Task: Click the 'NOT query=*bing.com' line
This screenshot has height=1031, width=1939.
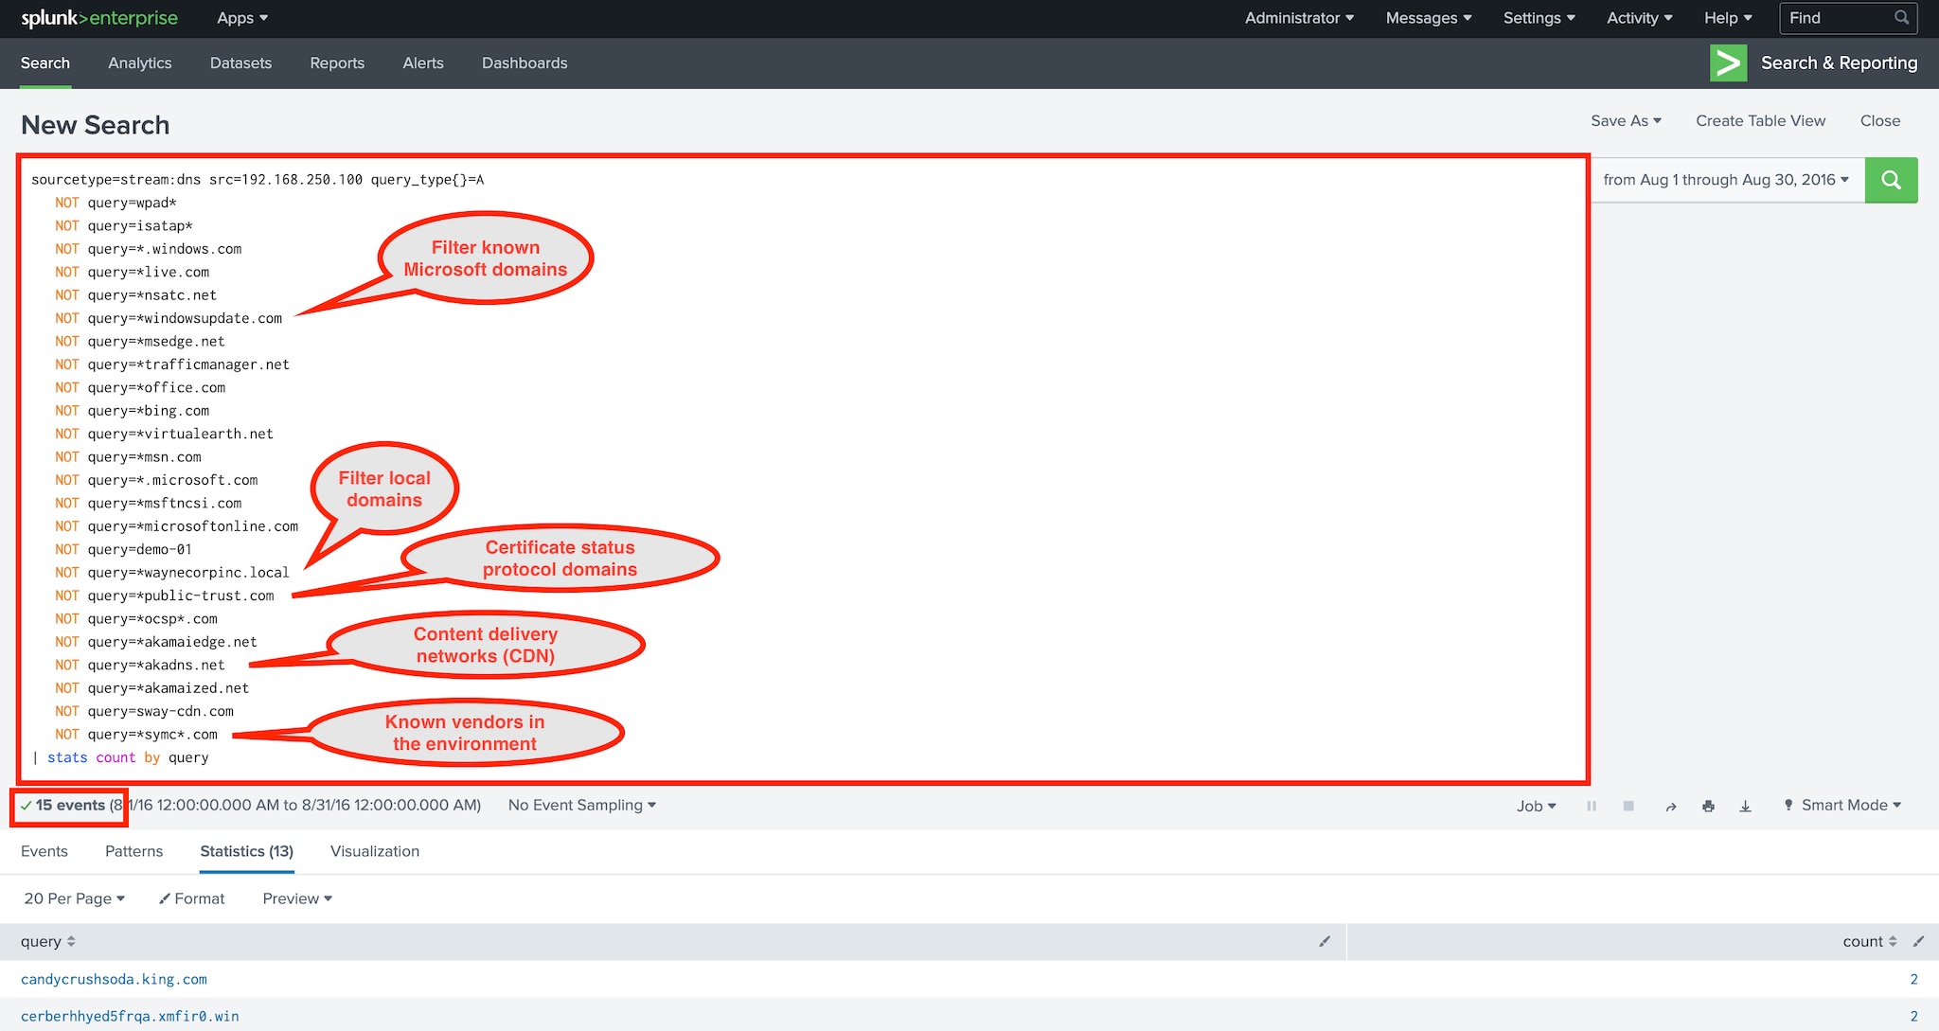Action: coord(133,411)
